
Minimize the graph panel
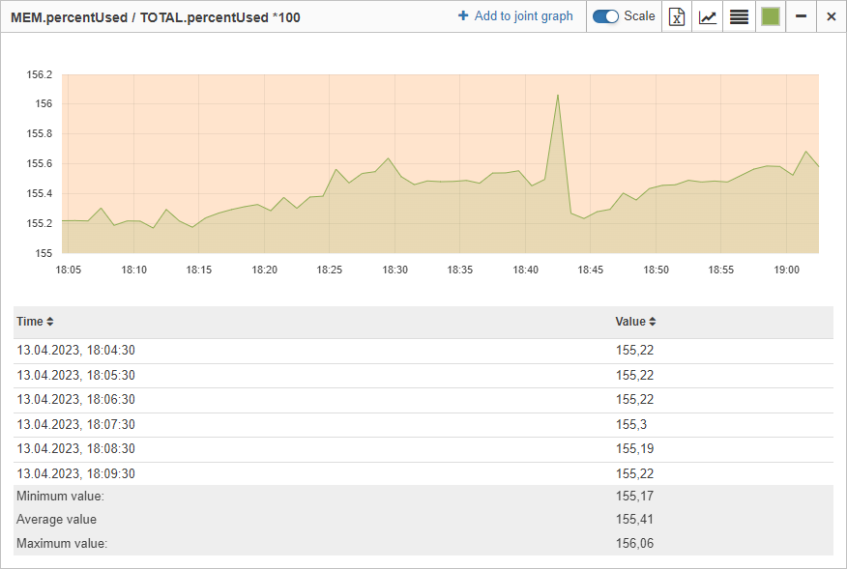point(802,16)
